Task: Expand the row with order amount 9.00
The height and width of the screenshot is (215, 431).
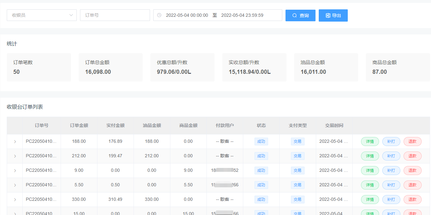Action: 15,171
